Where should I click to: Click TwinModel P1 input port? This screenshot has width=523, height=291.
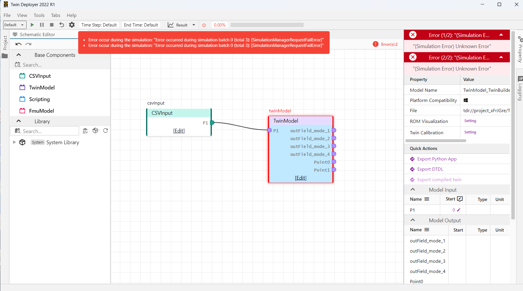[x=270, y=130]
